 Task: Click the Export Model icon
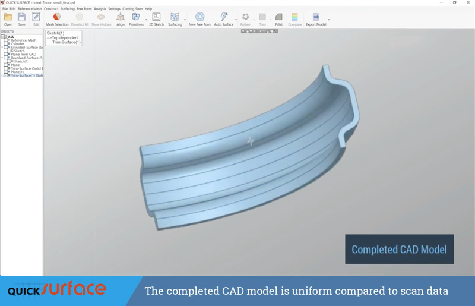315,20
